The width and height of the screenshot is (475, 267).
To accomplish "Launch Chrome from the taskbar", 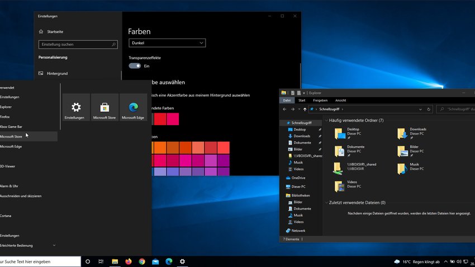I will point(142,261).
